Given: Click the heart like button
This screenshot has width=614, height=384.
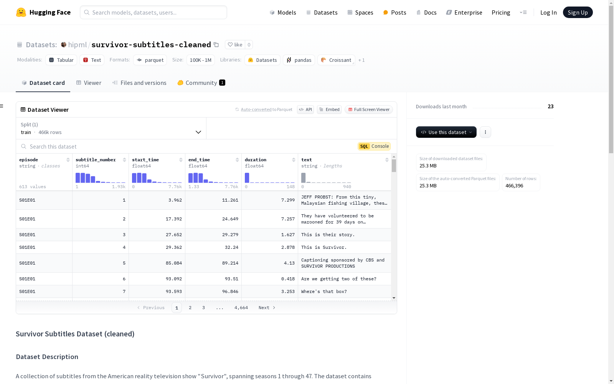Looking at the screenshot, I should coord(235,45).
